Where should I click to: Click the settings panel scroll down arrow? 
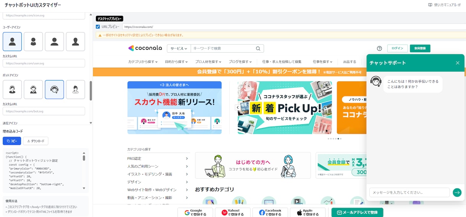pos(91,123)
